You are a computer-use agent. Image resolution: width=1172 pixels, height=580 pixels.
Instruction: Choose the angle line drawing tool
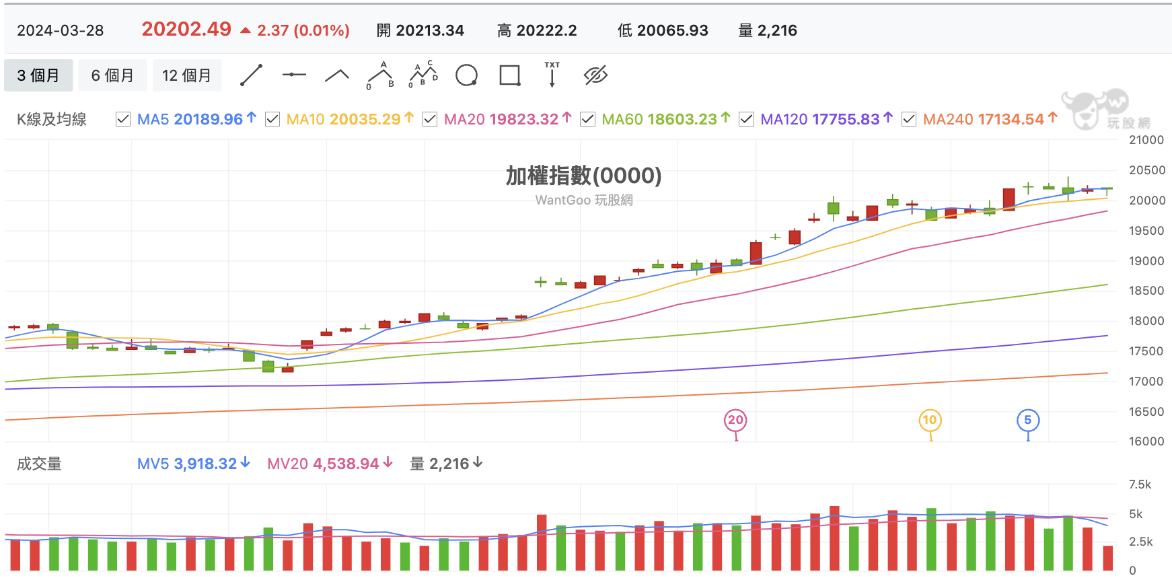[x=337, y=75]
